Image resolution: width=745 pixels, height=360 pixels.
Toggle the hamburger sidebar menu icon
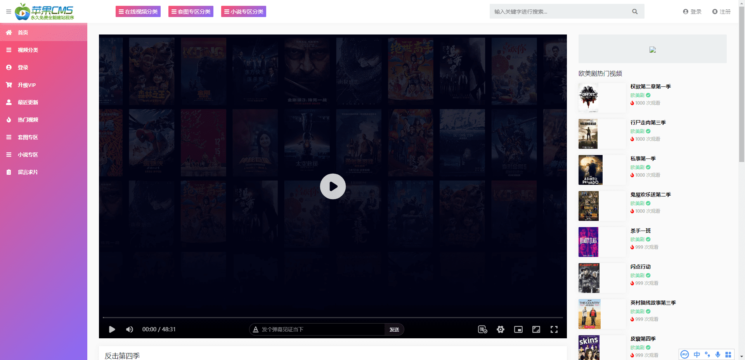pos(9,12)
